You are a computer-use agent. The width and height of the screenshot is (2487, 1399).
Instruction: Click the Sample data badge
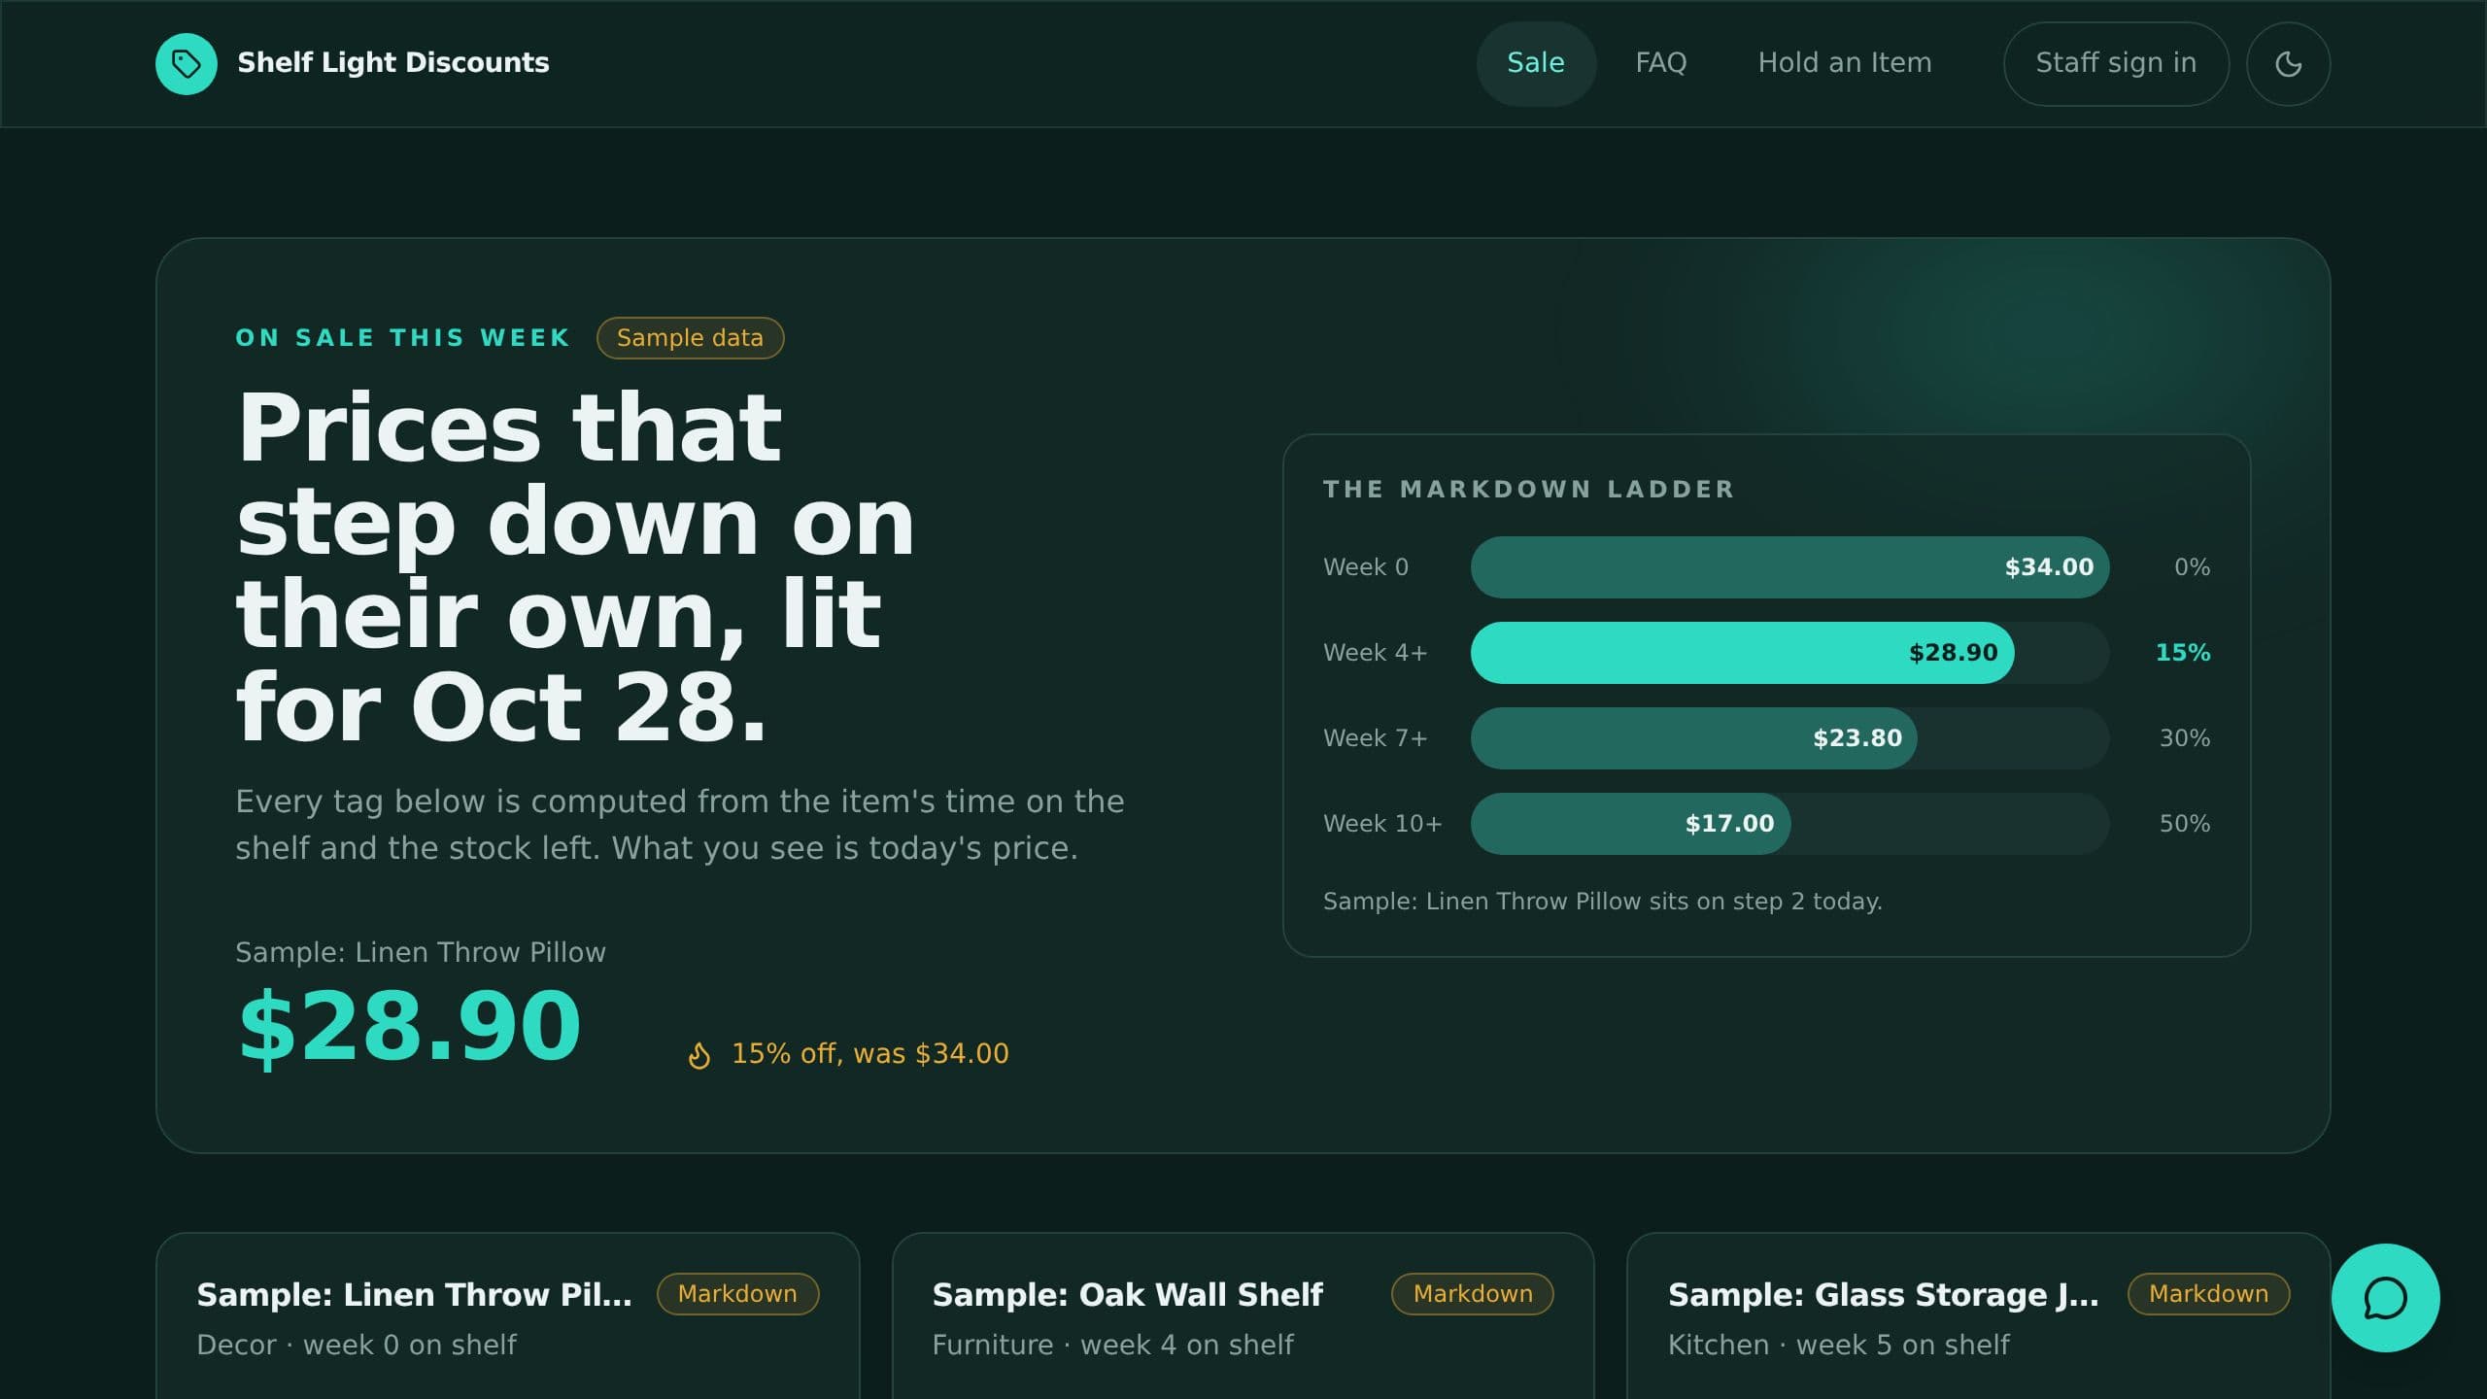point(690,338)
